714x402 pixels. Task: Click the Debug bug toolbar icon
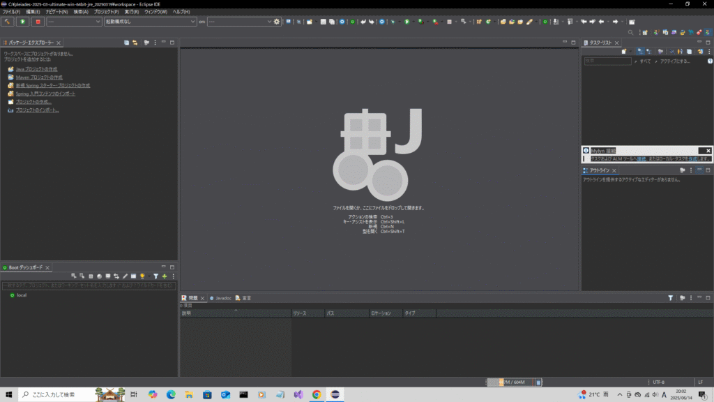point(393,22)
